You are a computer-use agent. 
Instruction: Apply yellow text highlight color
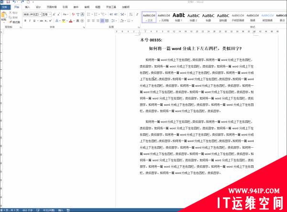coord(64,21)
